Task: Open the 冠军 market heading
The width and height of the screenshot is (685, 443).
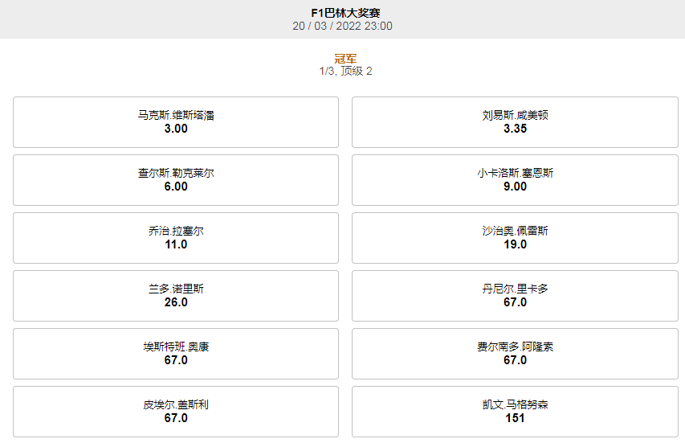Action: click(x=345, y=58)
